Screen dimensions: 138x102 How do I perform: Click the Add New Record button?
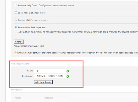(x=43, y=82)
